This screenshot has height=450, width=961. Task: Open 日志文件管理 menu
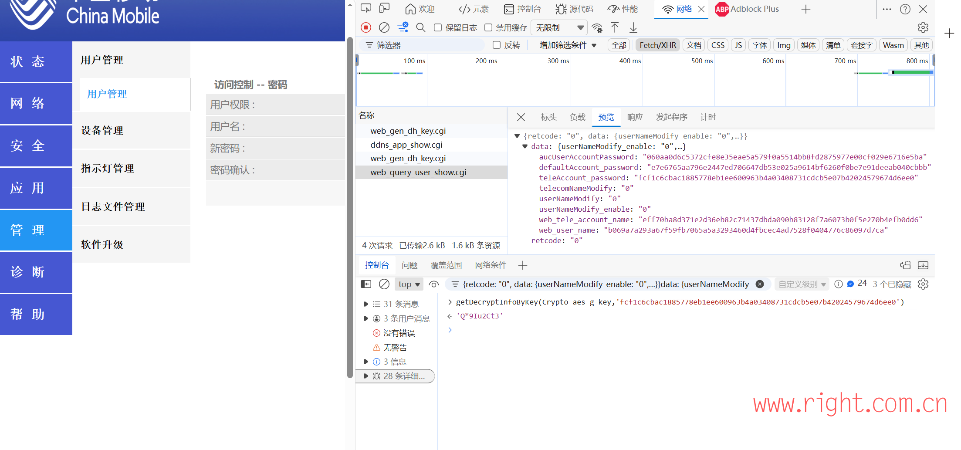tap(132, 206)
